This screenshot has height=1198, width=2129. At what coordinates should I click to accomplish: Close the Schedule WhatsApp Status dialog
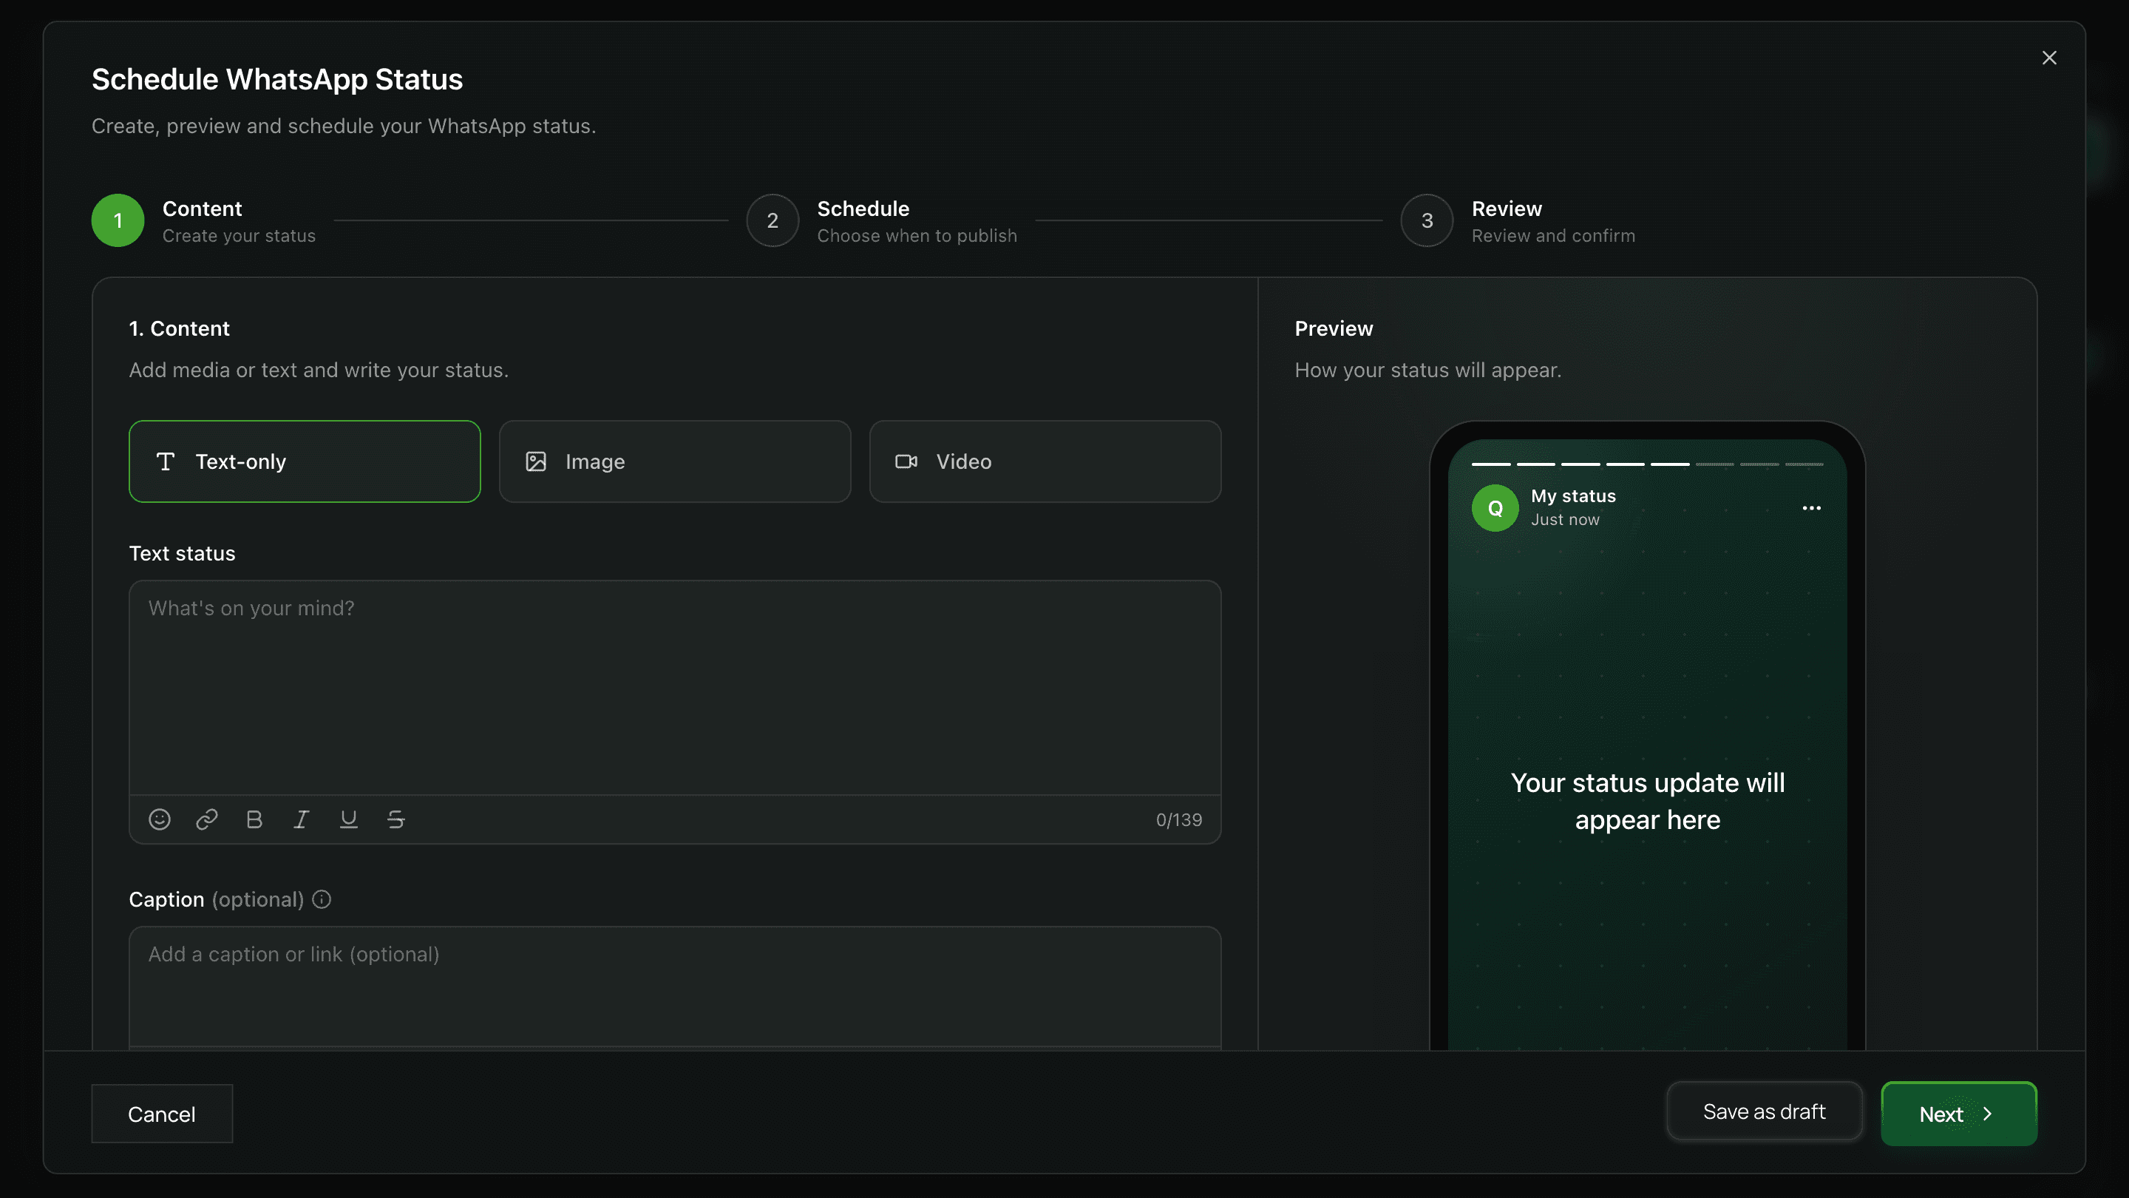click(2049, 58)
